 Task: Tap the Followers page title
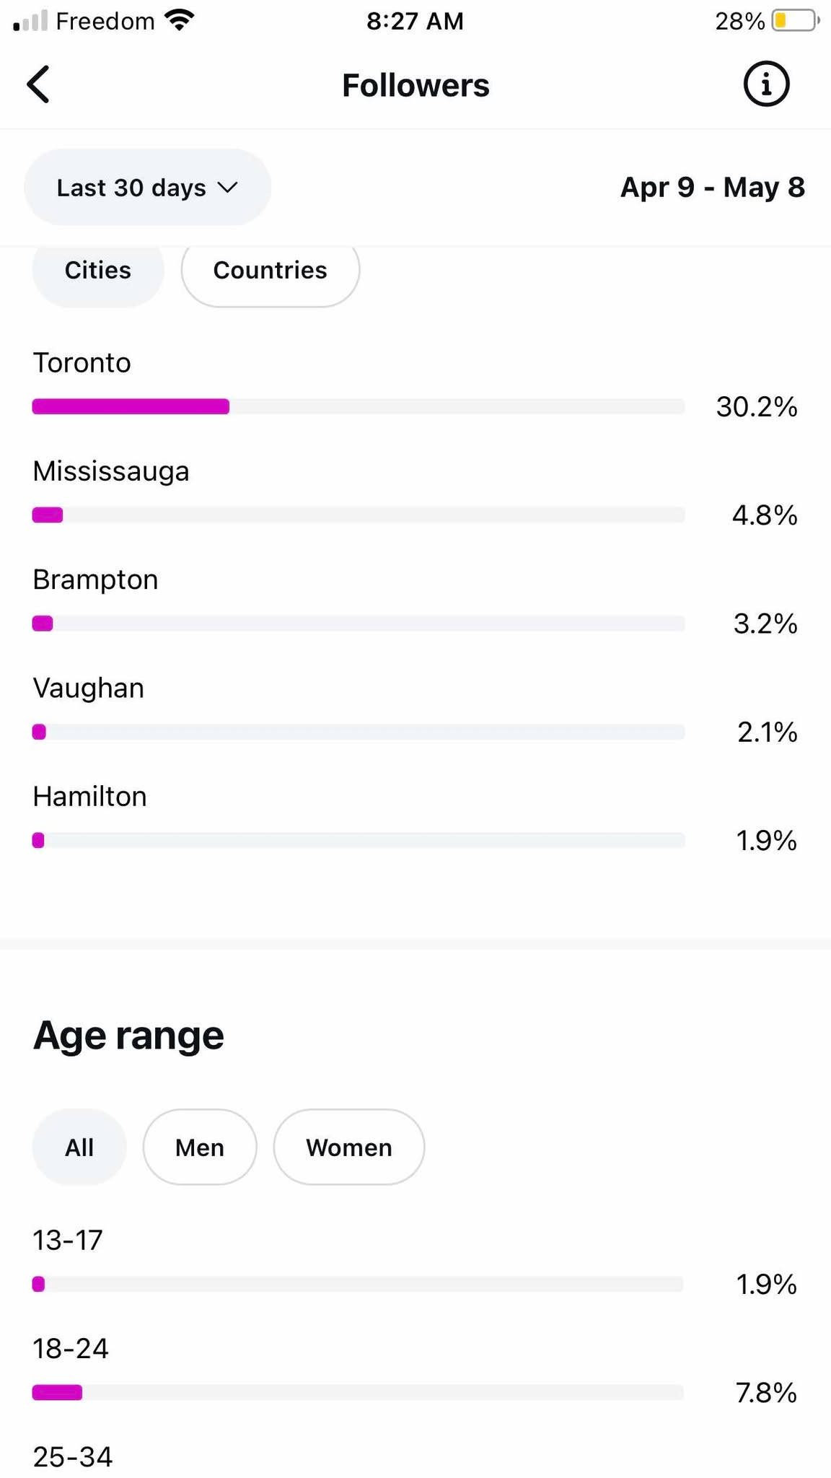pos(415,85)
